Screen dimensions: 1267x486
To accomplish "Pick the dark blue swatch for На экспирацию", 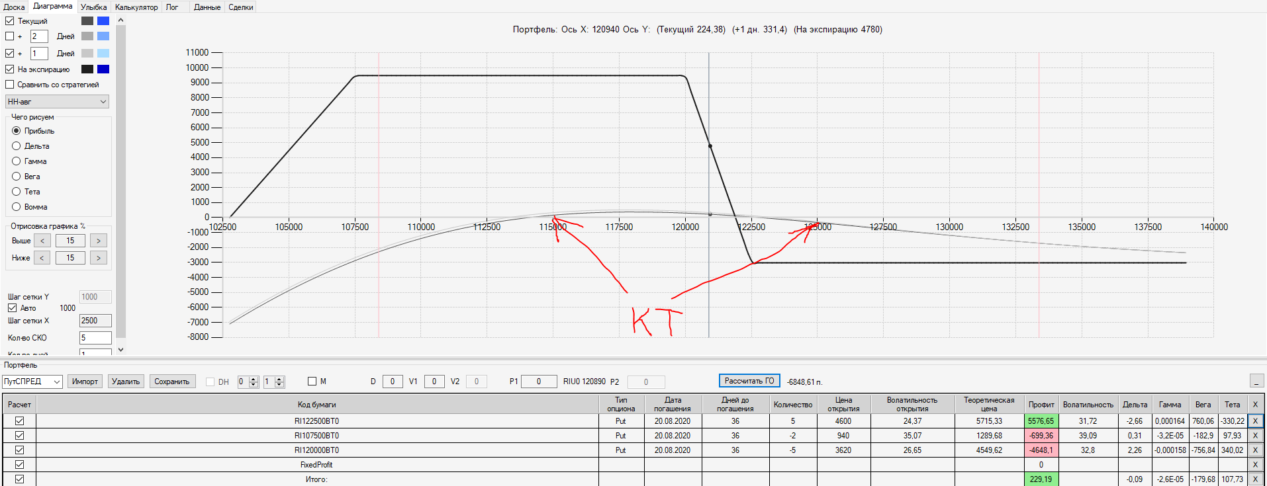I will pos(103,69).
